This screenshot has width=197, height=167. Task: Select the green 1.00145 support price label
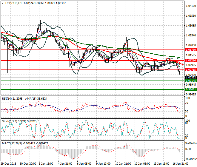click(190, 81)
